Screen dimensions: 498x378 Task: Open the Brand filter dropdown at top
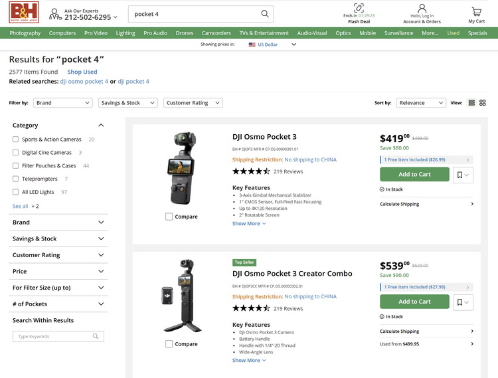[63, 102]
